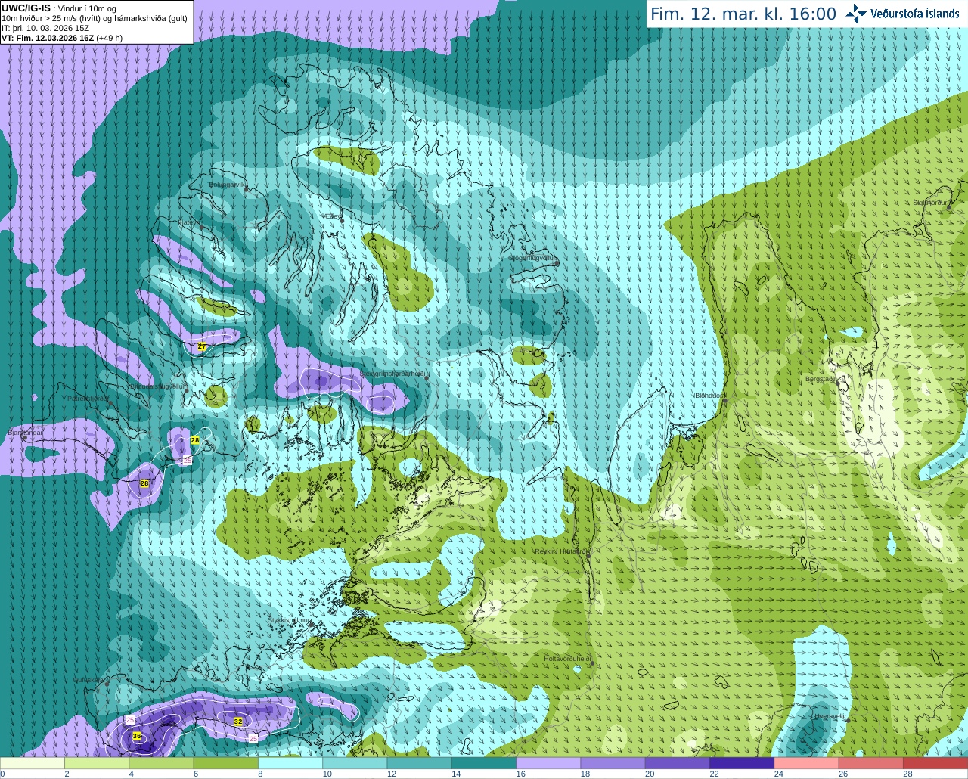Pick the 20–22 m/s violet legend swatch
Viewport: 968px width, 779px height.
[678, 763]
